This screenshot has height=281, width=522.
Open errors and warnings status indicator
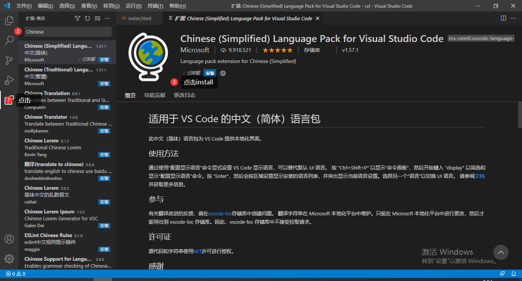pyautogui.click(x=16, y=274)
